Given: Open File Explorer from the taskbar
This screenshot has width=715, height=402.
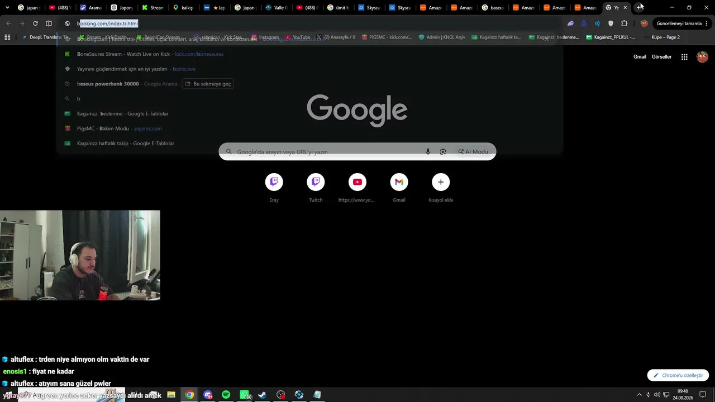Looking at the screenshot, I should tap(171, 395).
